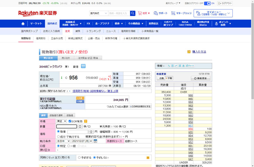
Task: Click the memo icon beside 貸借
Action: coord(83,66)
